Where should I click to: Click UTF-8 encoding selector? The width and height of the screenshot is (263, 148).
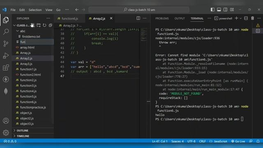click(x=191, y=141)
